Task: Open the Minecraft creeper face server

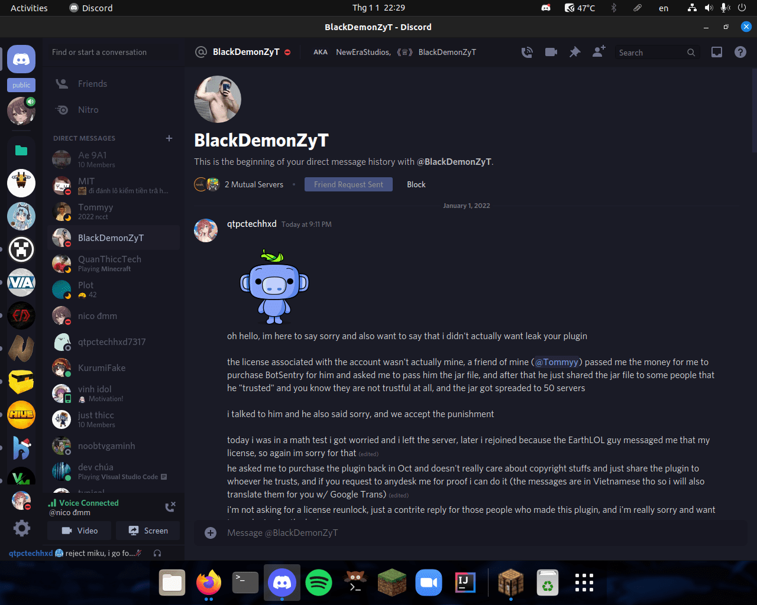Action: coord(21,249)
